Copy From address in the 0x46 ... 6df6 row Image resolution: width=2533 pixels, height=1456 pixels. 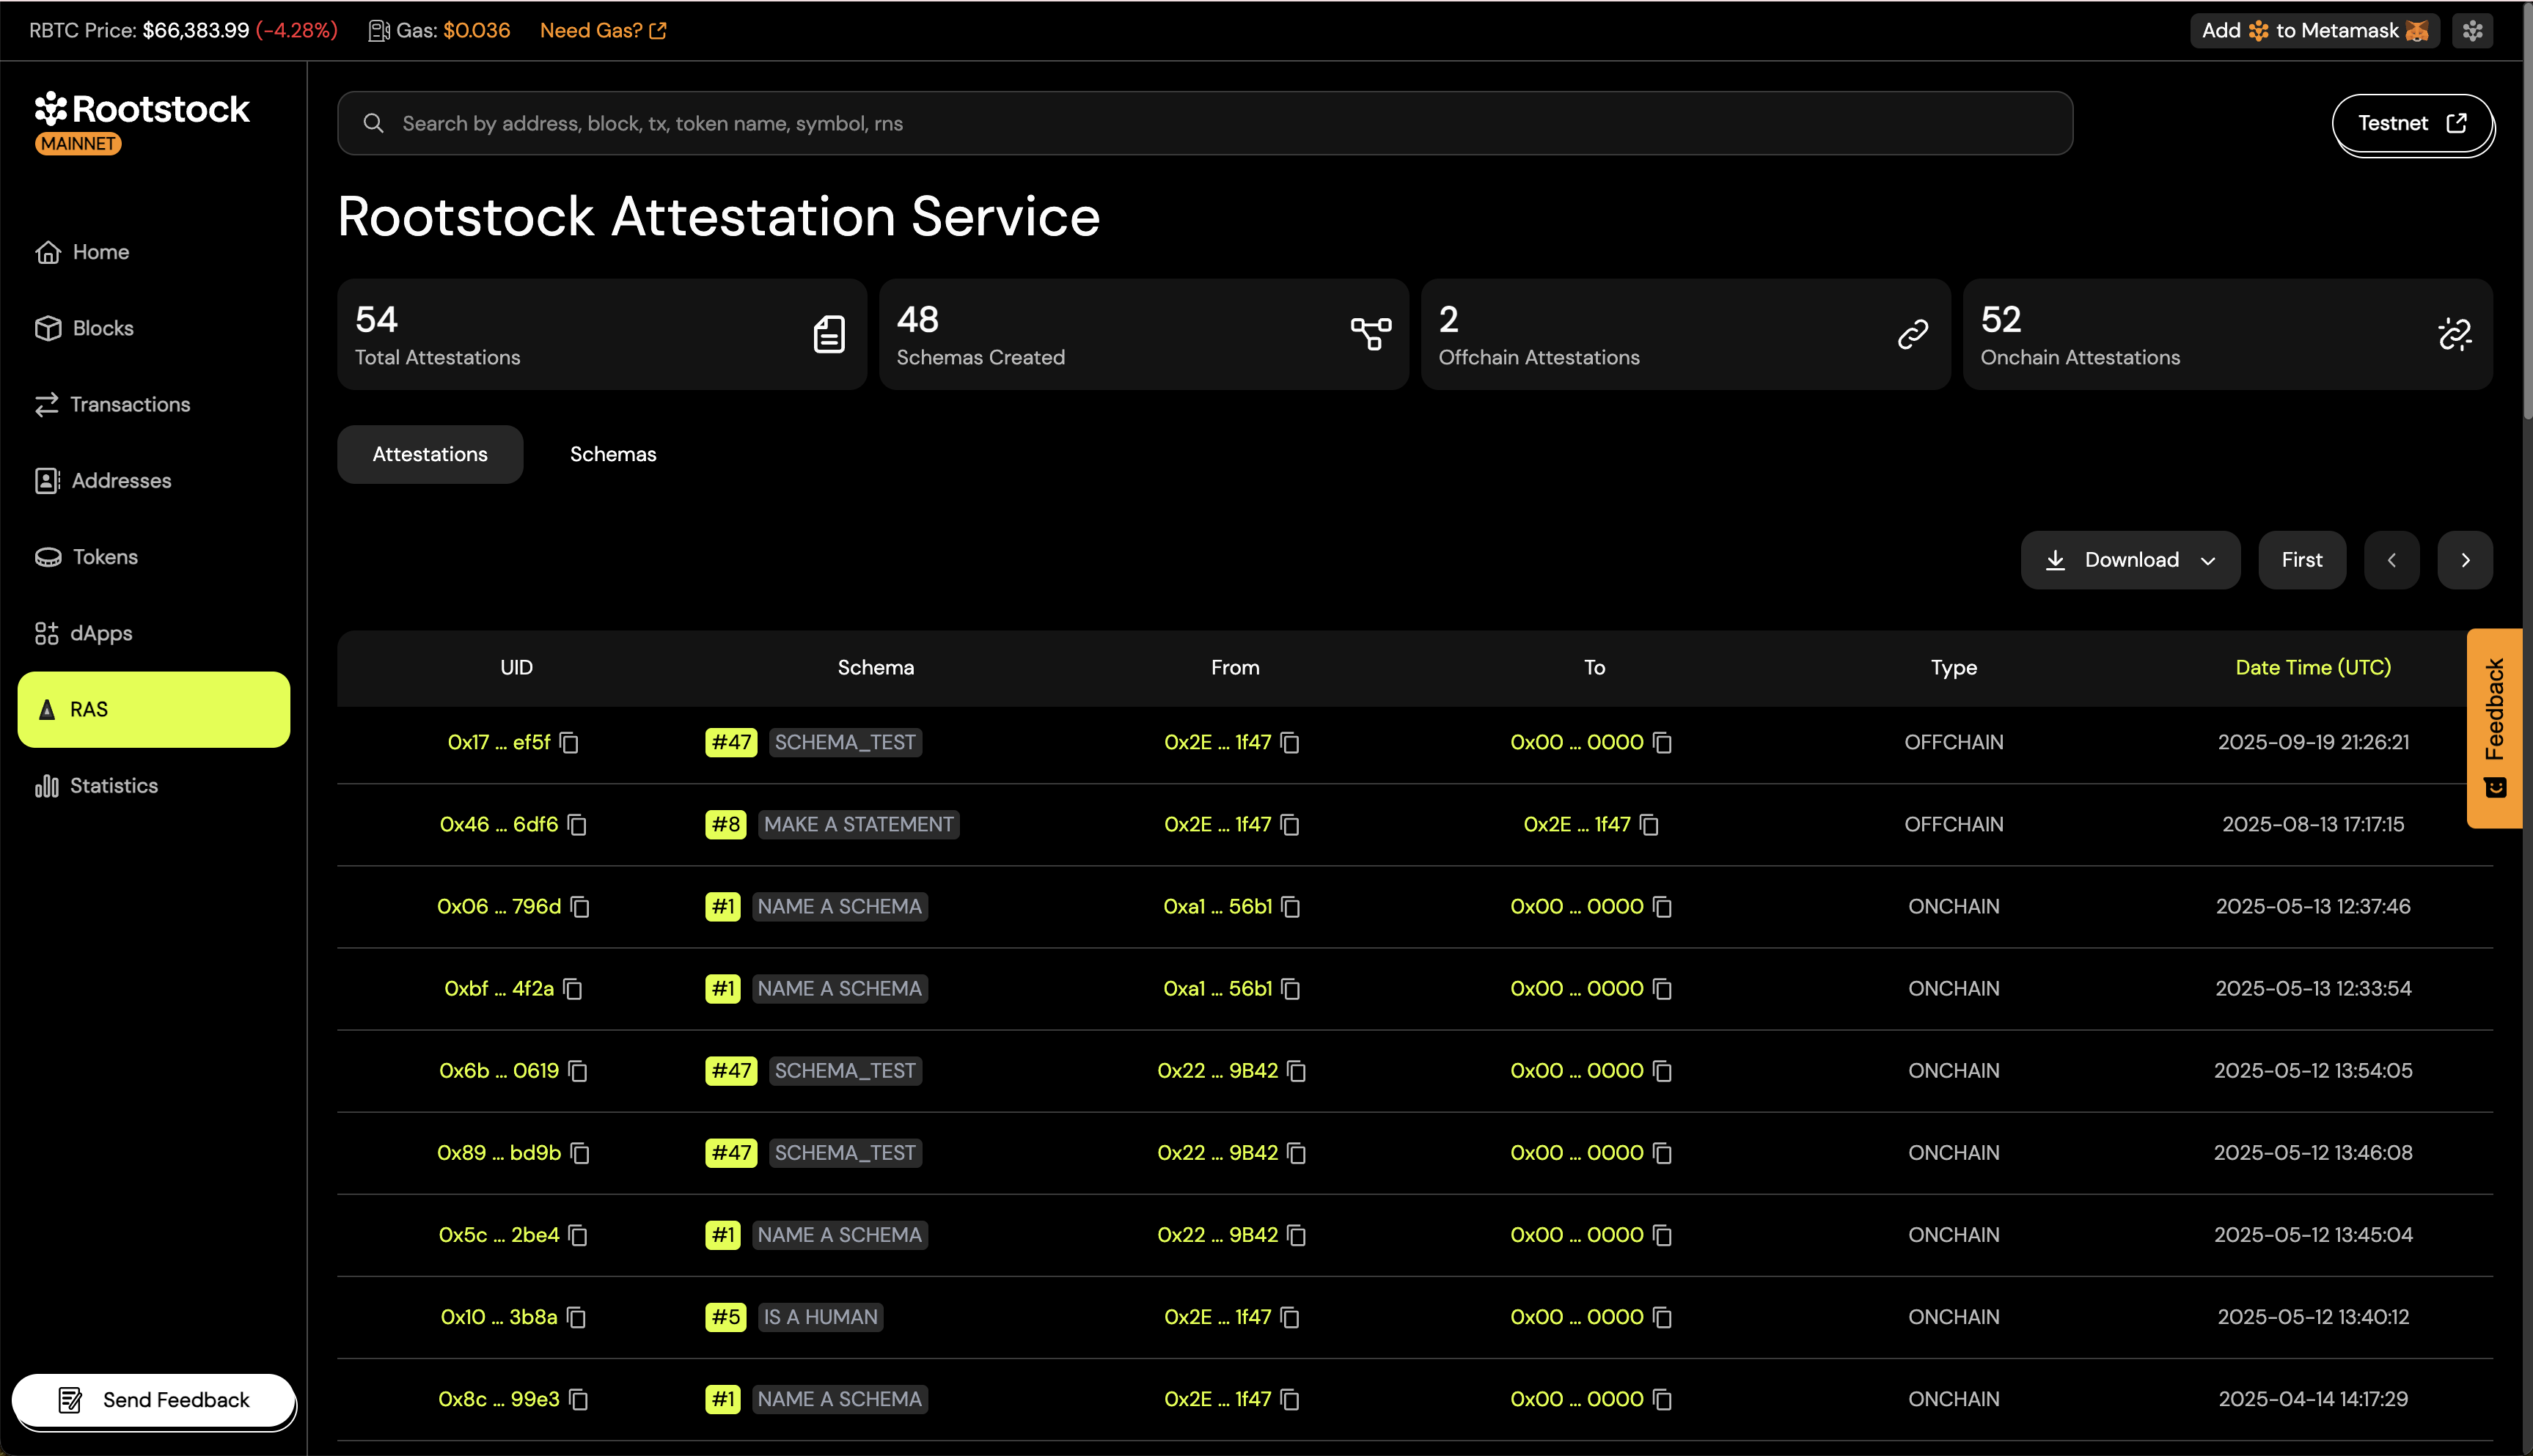click(1290, 825)
